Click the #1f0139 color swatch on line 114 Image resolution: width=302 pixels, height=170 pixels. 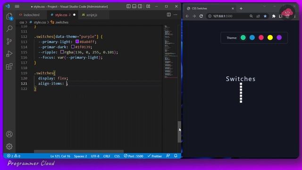point(73,47)
